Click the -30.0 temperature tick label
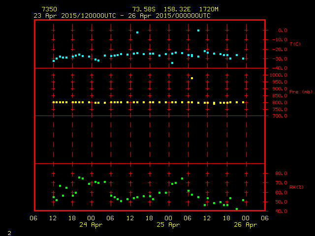Screen dimensions: 315x236 pos(281,59)
